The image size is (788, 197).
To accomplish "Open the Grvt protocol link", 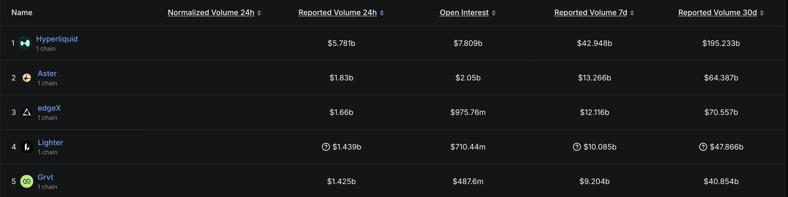I will click(45, 177).
